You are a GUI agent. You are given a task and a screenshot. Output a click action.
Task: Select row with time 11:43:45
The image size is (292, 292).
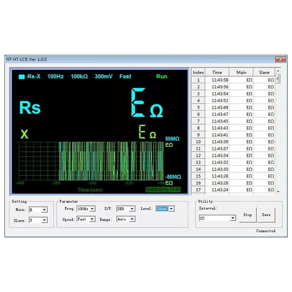pyautogui.click(x=233, y=121)
